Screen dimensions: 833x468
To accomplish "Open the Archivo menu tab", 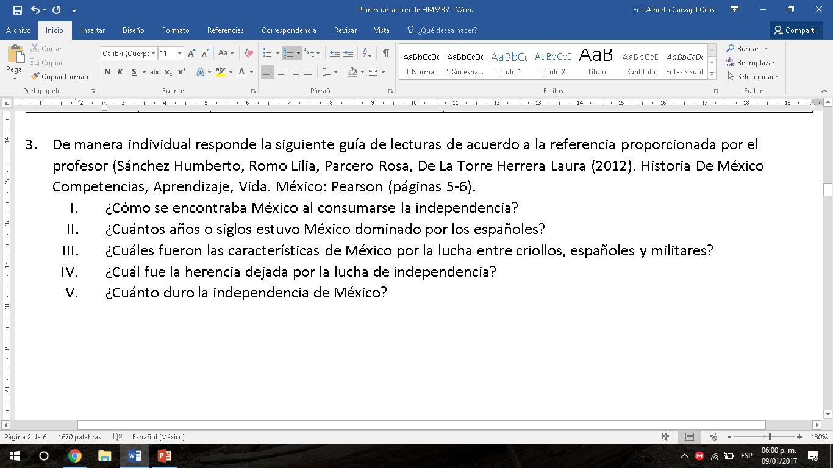I will click(x=18, y=30).
